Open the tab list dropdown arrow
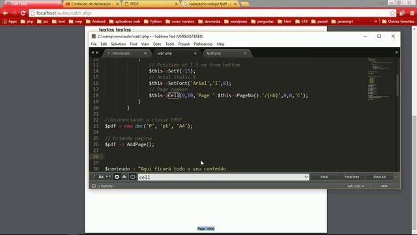The width and height of the screenshot is (417, 235). 397,53
